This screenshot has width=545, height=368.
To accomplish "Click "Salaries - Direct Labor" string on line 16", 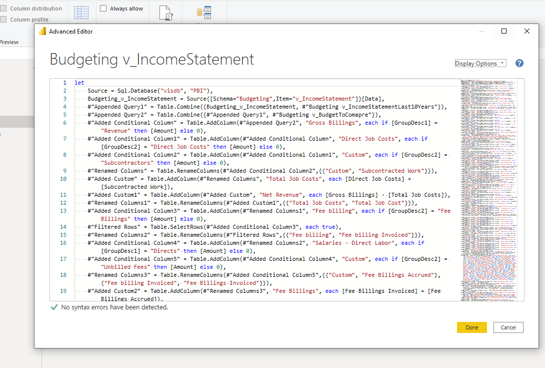I will point(353,243).
